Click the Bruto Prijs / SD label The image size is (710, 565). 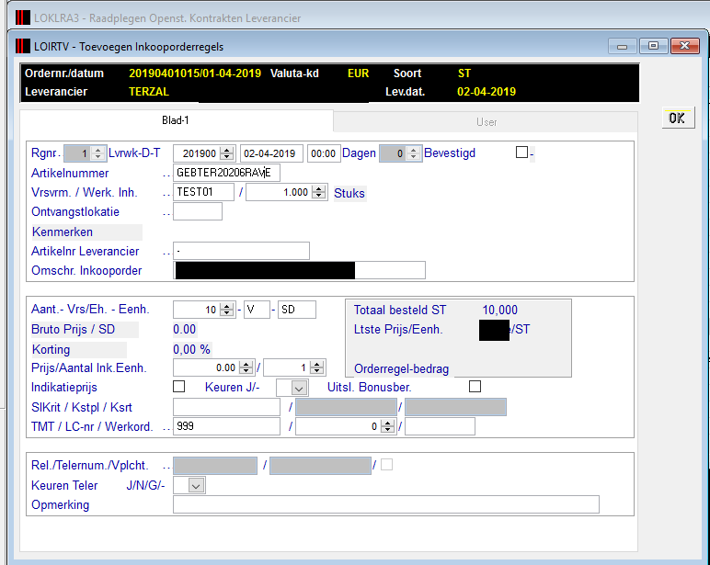coord(73,329)
